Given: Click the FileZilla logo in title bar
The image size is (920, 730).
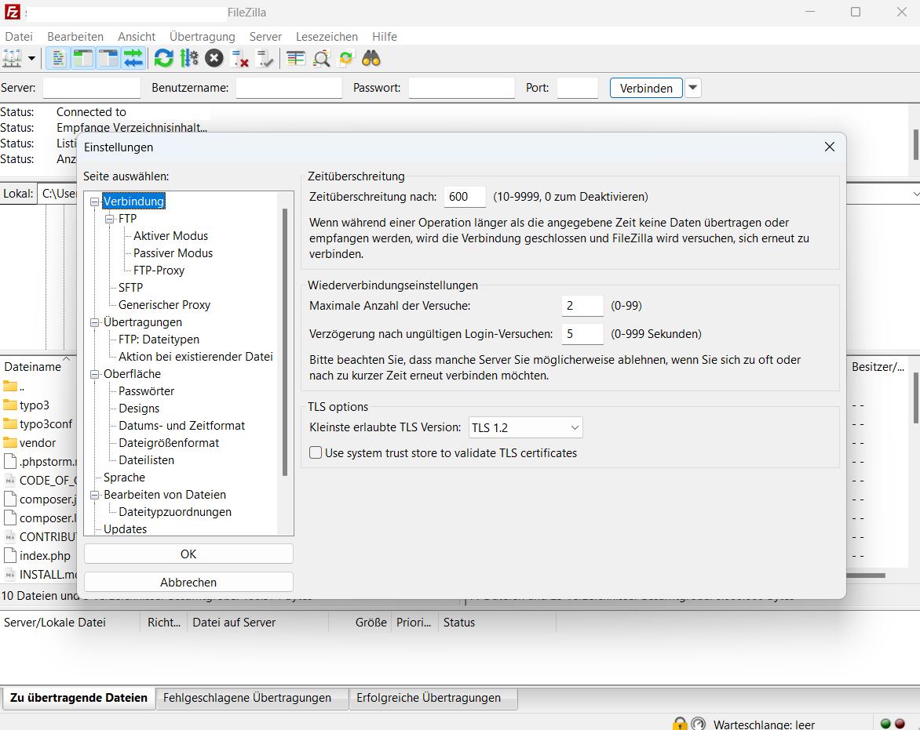Looking at the screenshot, I should pyautogui.click(x=13, y=12).
